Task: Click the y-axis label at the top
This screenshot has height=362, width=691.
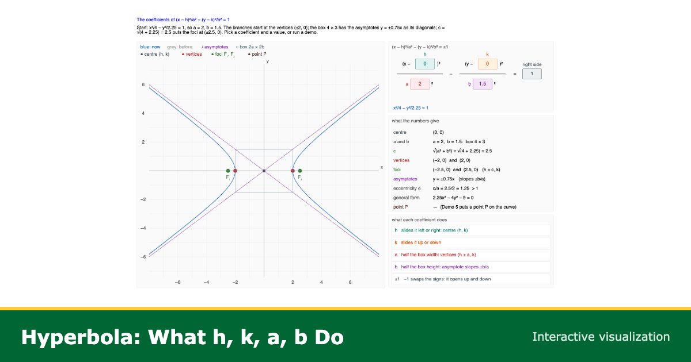Action: [267, 60]
